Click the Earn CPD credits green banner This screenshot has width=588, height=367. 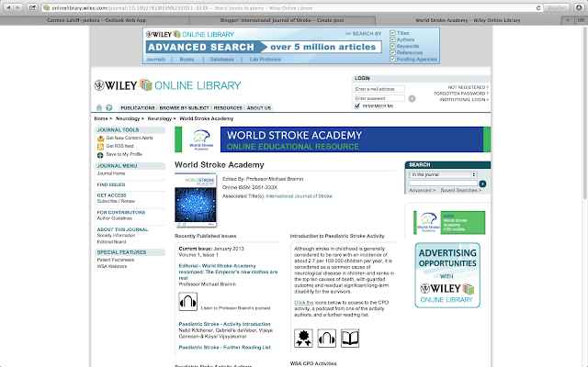pyautogui.click(x=449, y=222)
